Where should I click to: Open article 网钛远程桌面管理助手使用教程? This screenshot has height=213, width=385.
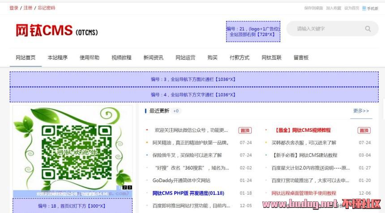304,193
